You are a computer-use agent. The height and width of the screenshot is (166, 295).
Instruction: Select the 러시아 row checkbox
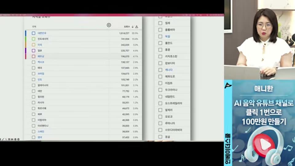click(x=33, y=103)
